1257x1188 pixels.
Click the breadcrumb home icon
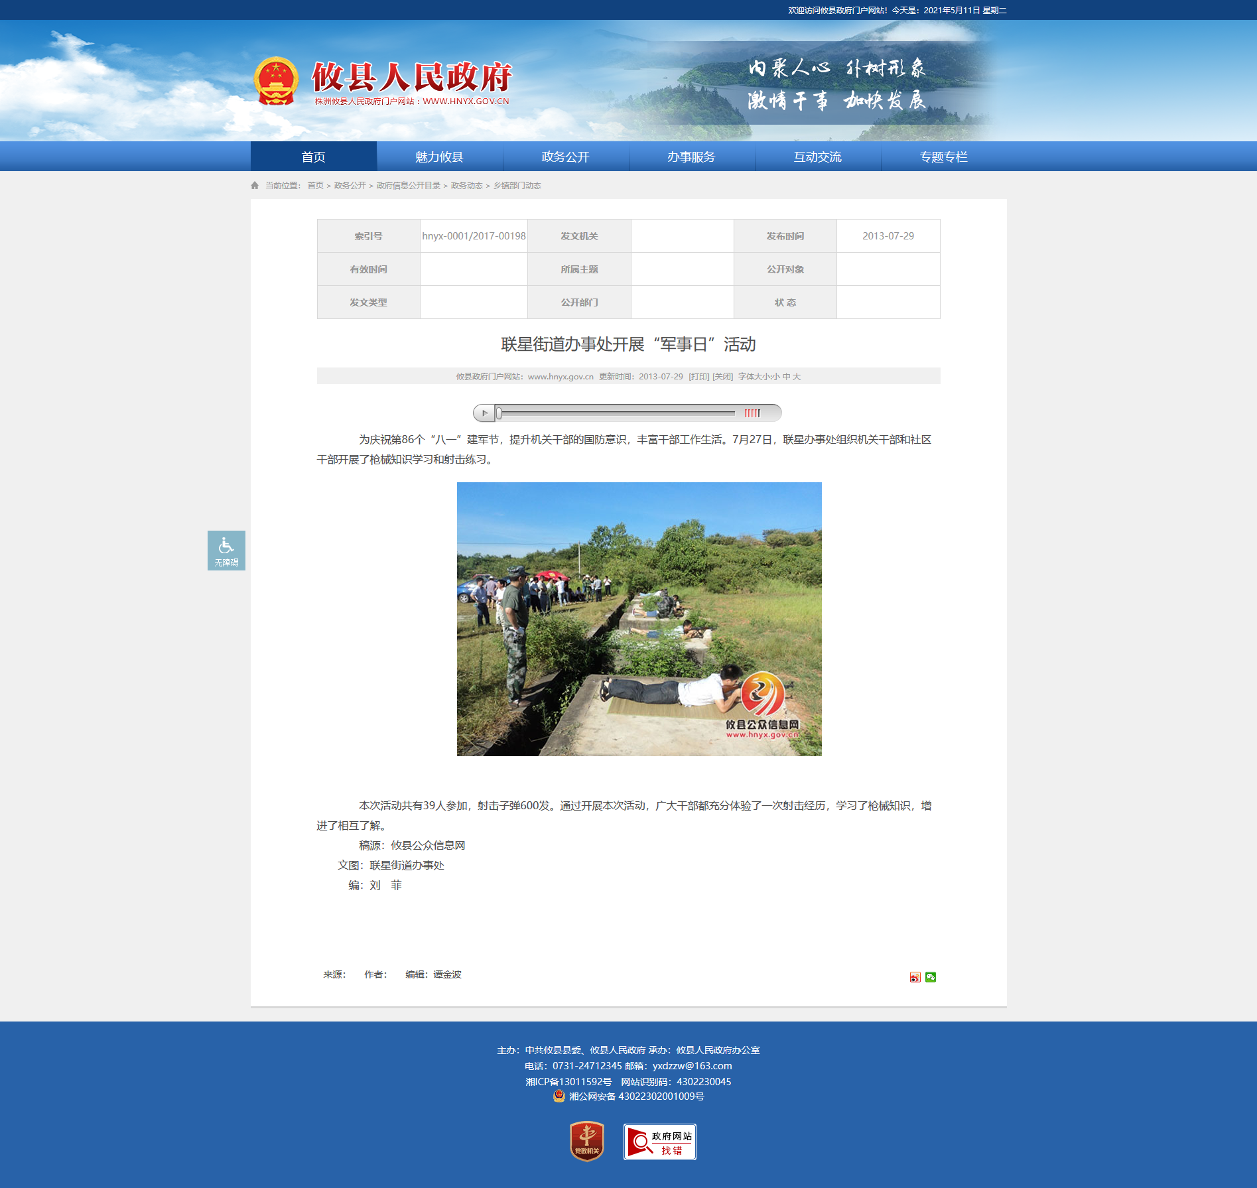click(255, 186)
